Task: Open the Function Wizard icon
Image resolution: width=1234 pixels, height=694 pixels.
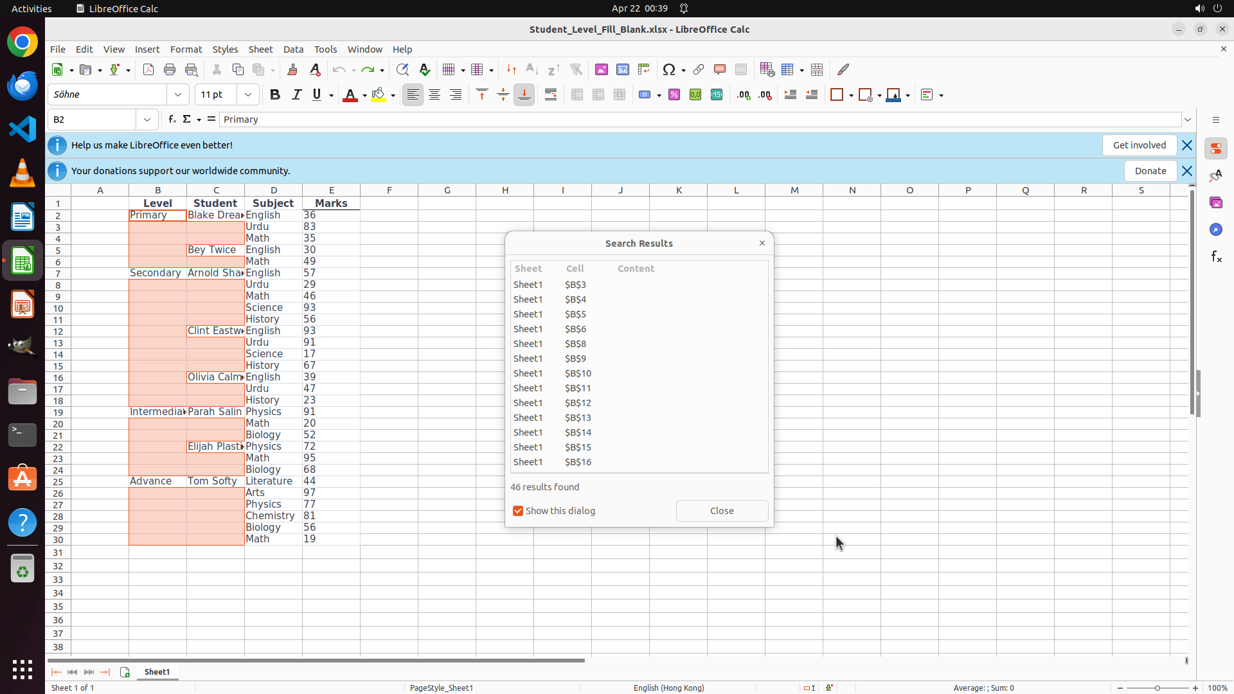Action: point(172,120)
